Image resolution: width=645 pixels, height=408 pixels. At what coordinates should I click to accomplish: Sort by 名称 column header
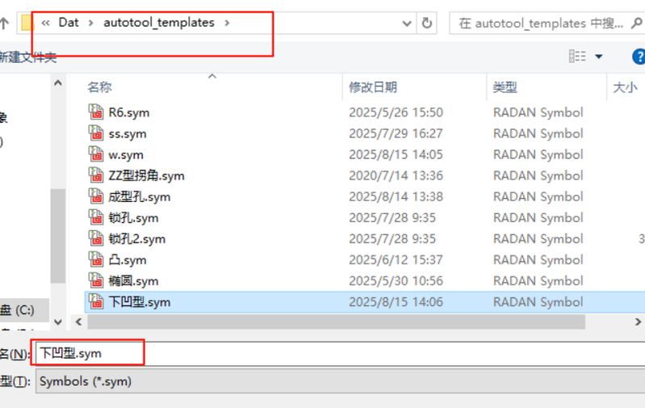[99, 87]
